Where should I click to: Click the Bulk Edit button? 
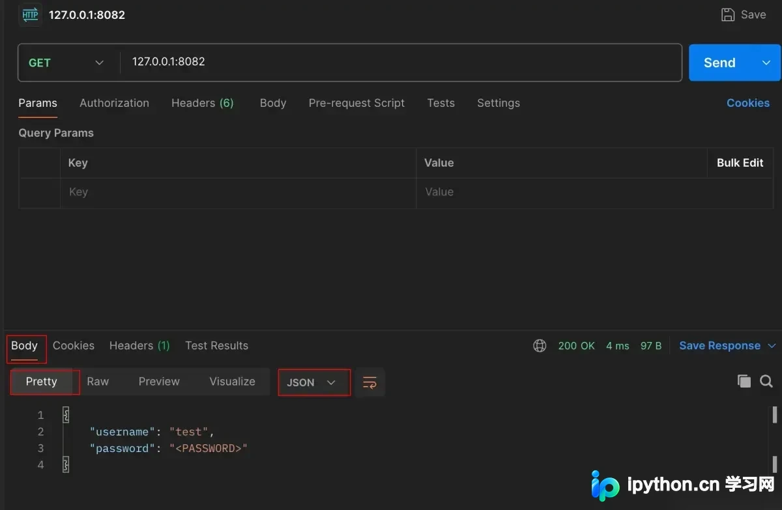tap(740, 163)
